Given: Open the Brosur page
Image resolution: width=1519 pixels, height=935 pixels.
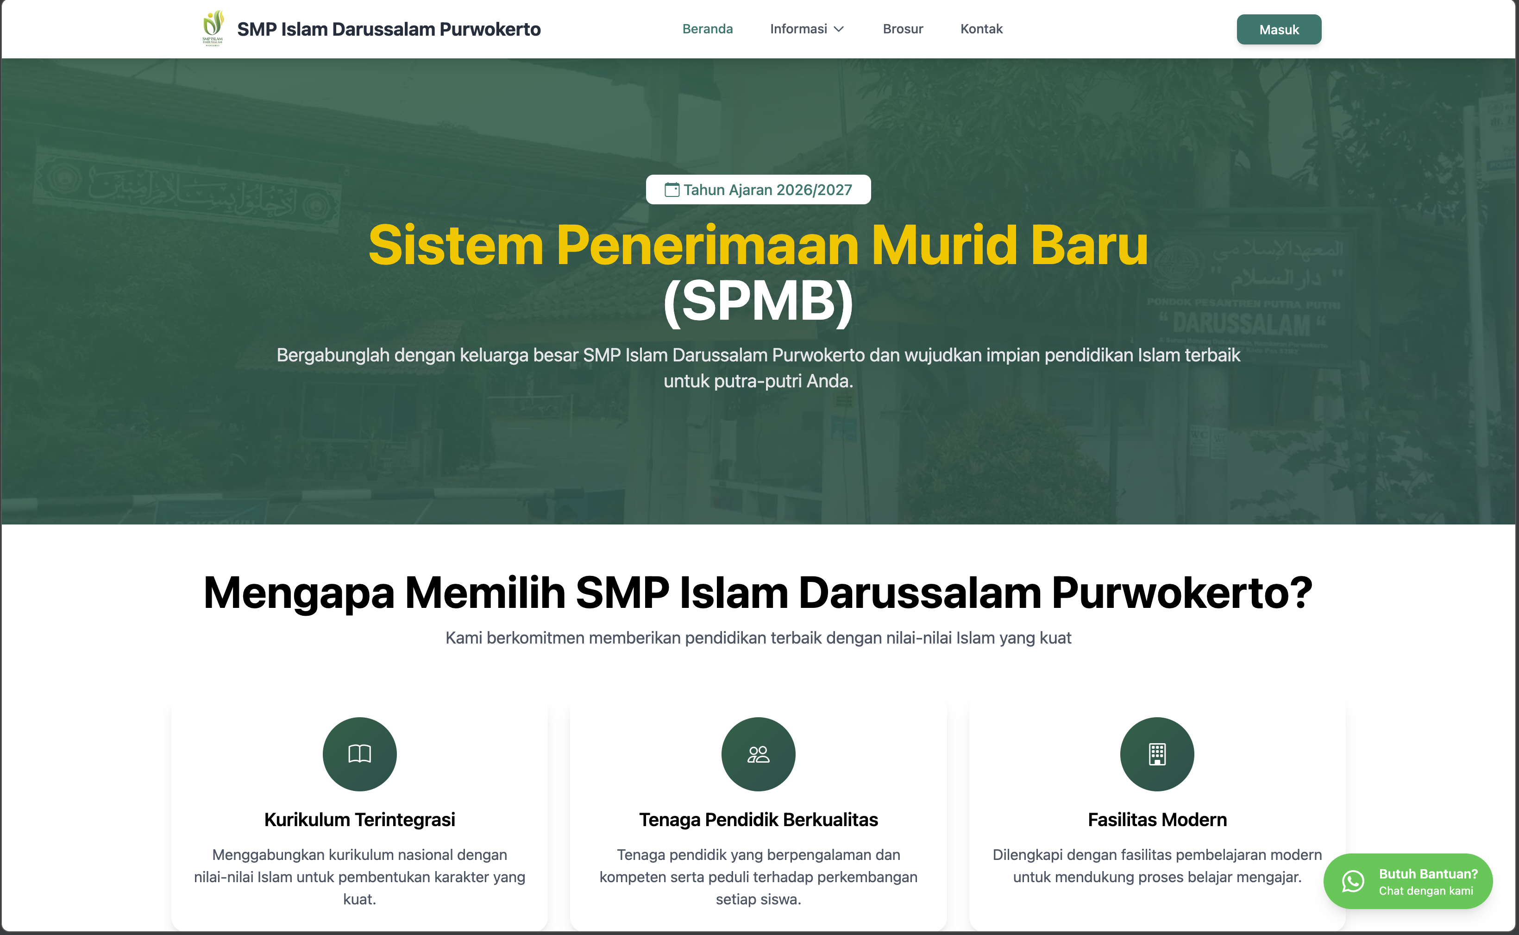Looking at the screenshot, I should tap(903, 28).
